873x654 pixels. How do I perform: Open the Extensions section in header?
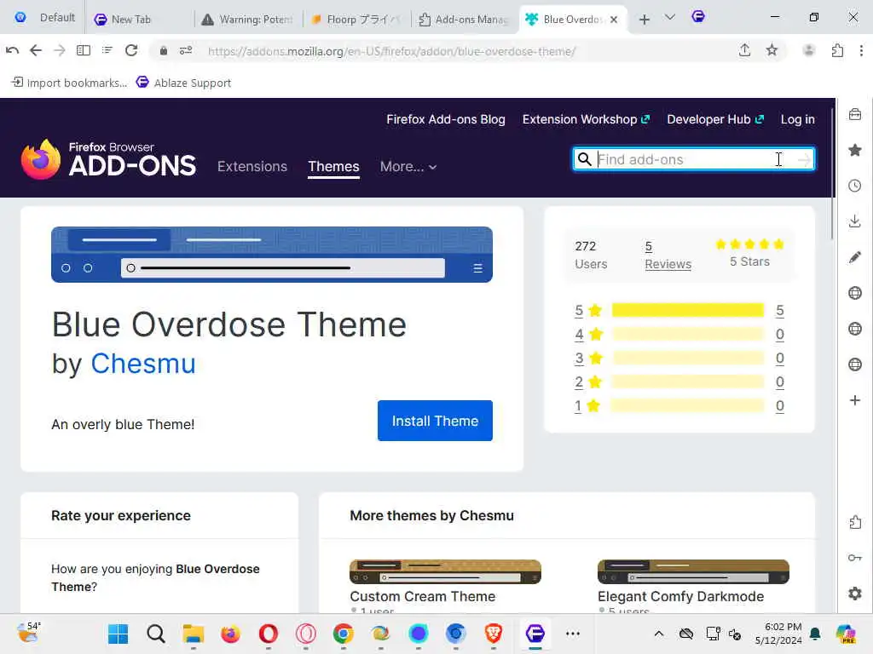pyautogui.click(x=252, y=166)
